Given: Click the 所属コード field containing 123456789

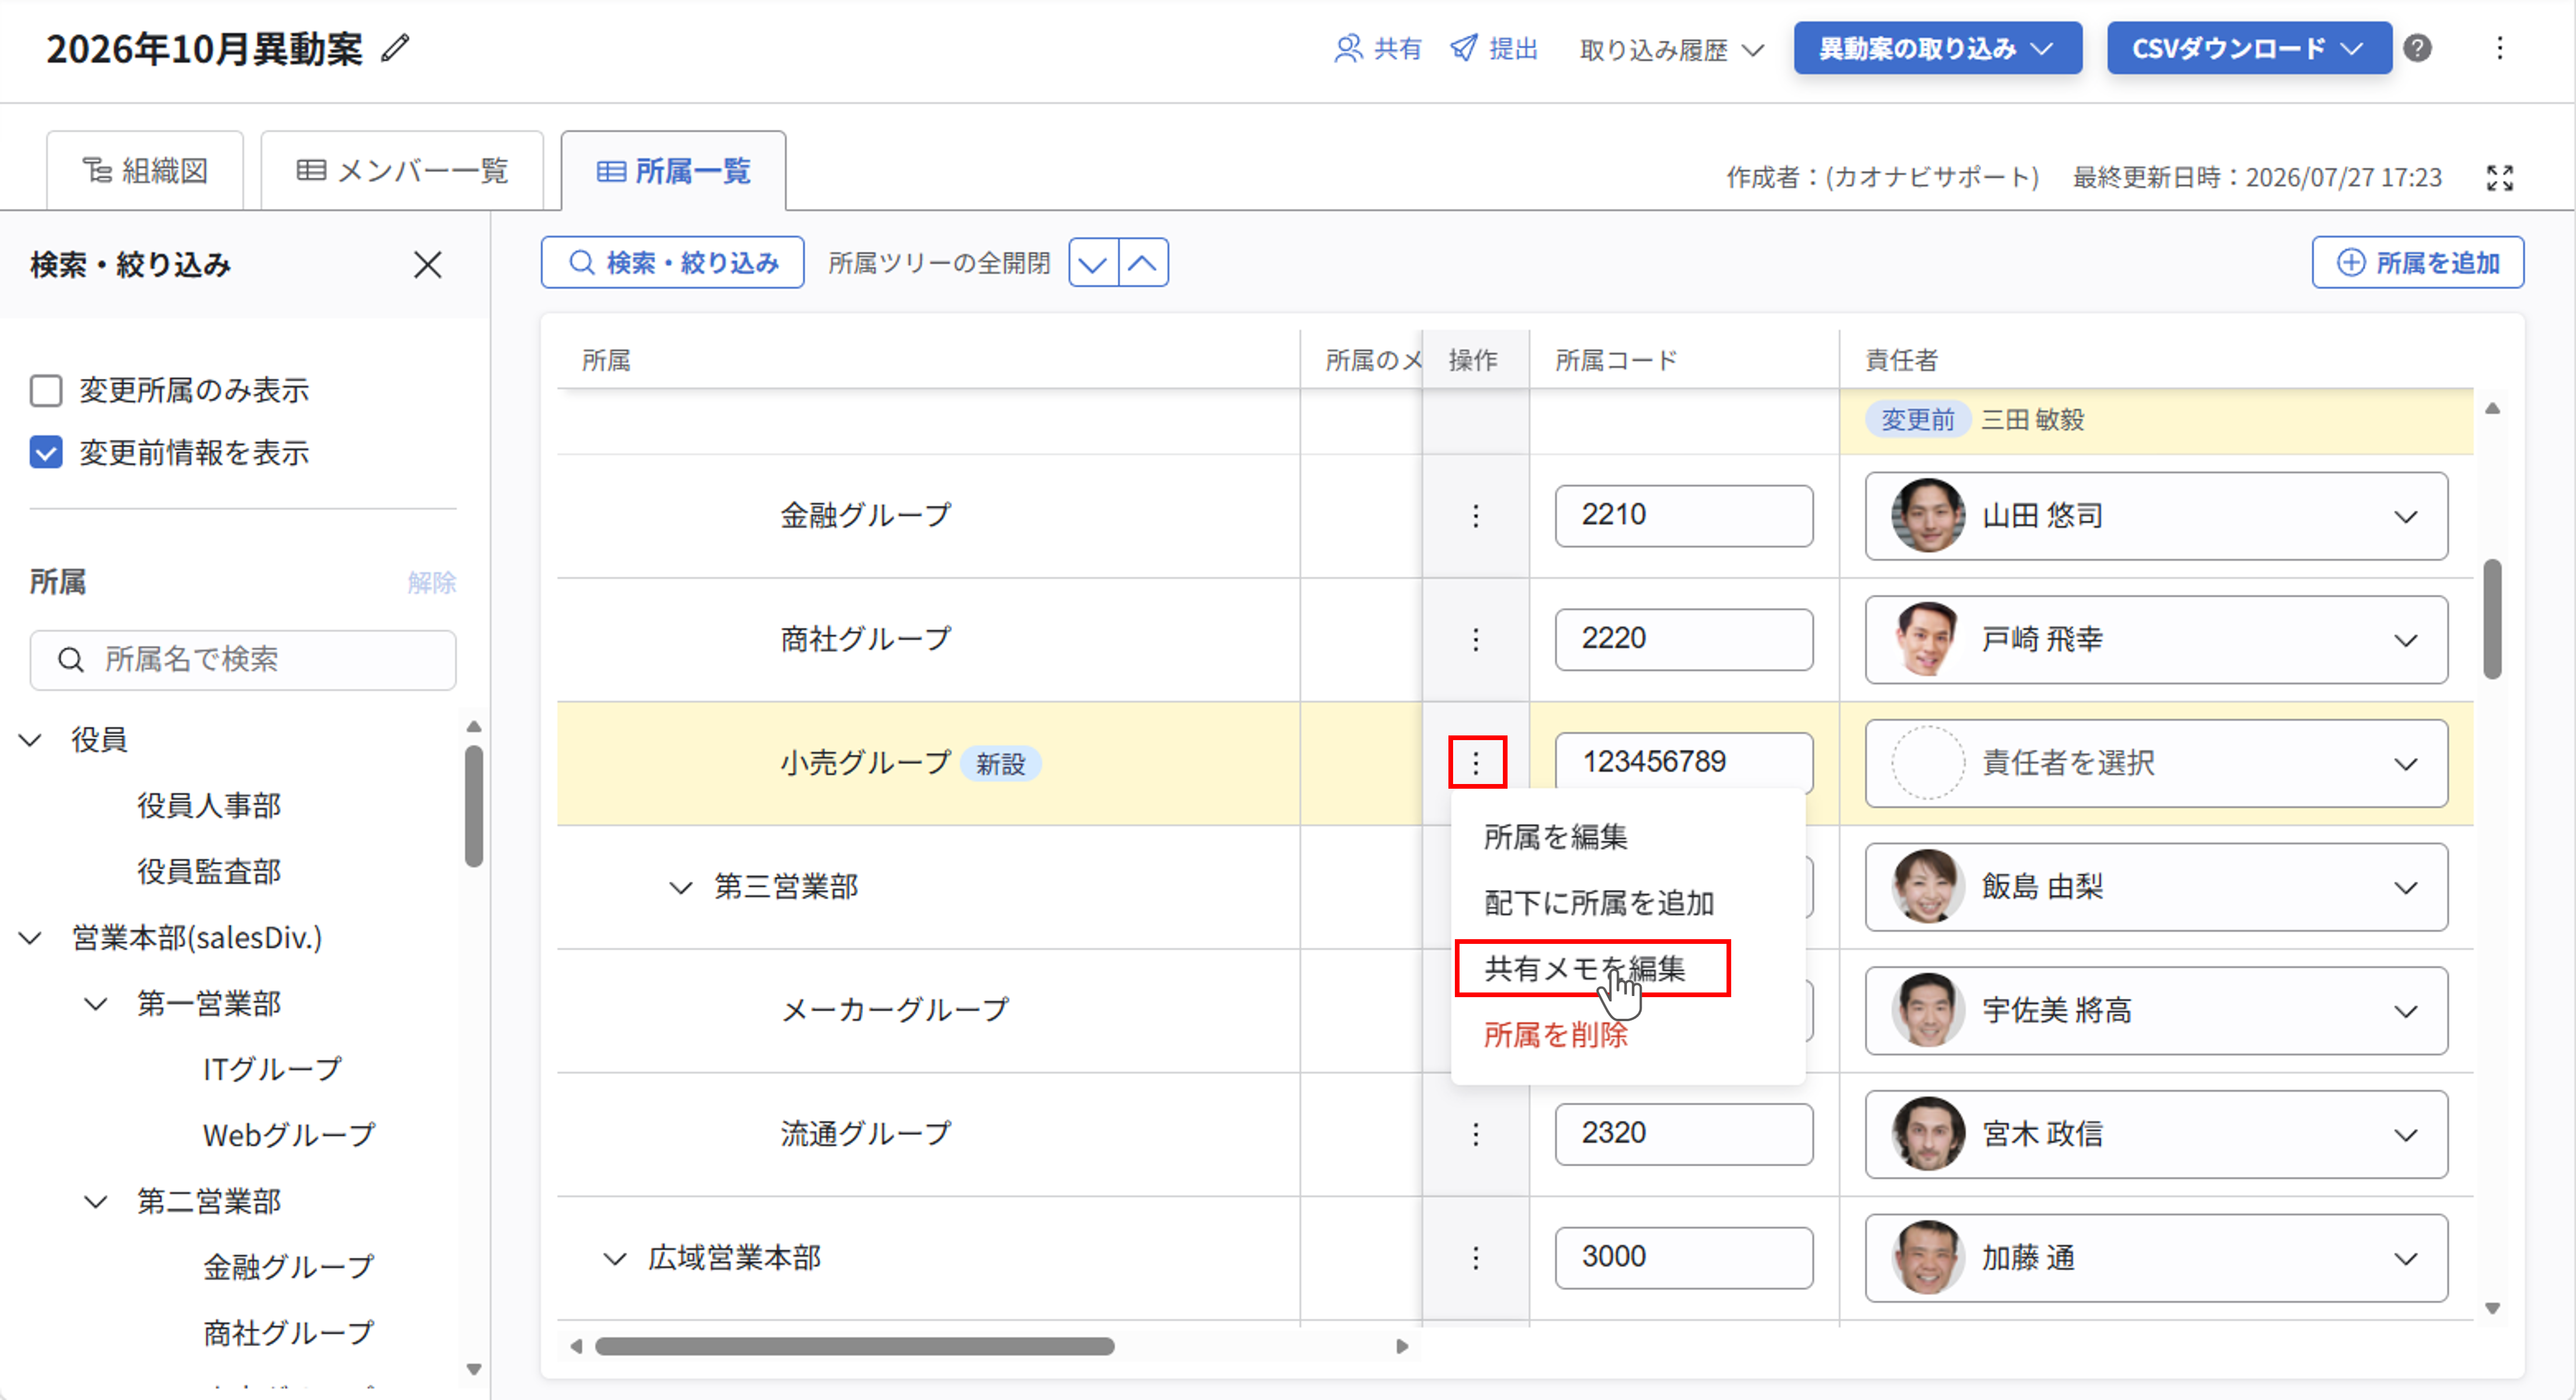Looking at the screenshot, I should (1683, 763).
